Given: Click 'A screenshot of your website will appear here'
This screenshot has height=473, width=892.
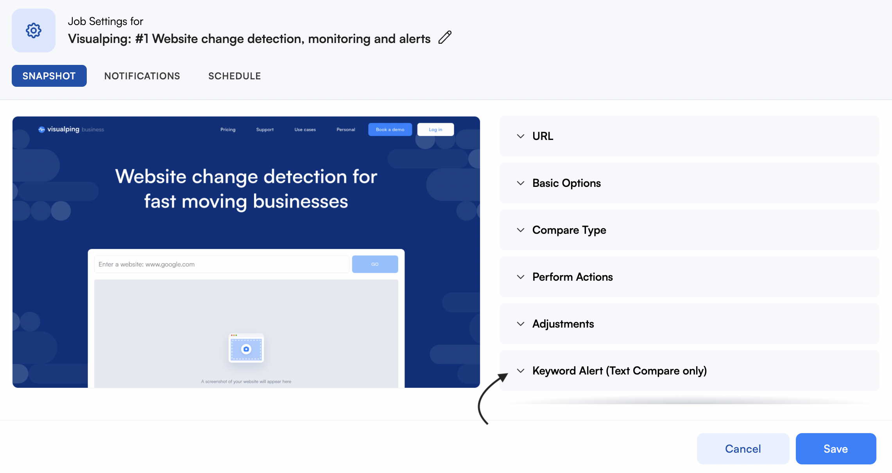Looking at the screenshot, I should tap(246, 382).
